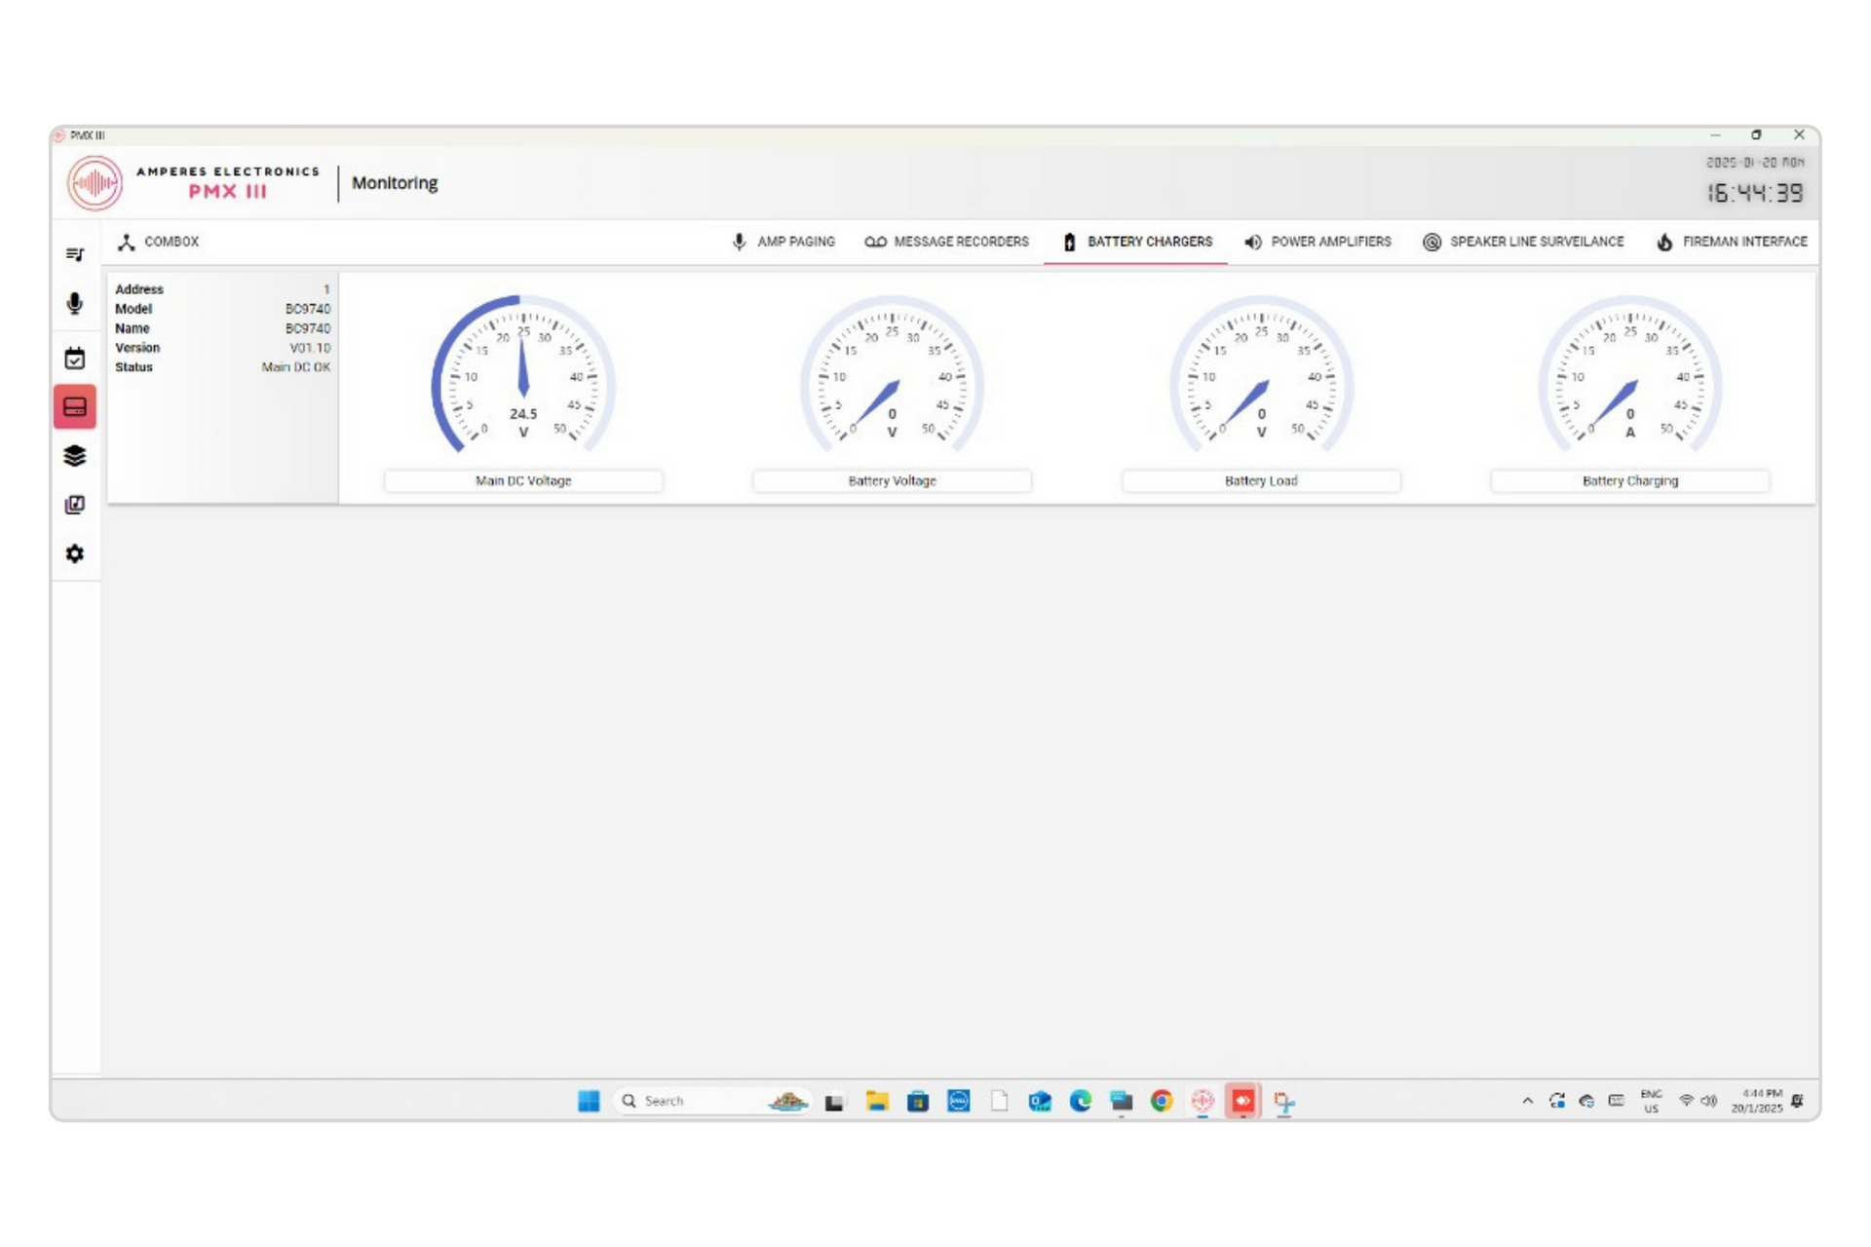Open the notification bell in the tray

[x=1798, y=1101]
